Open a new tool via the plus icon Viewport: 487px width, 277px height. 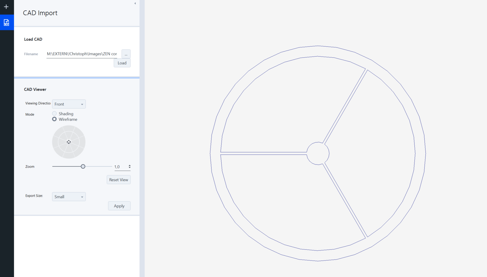point(6,7)
